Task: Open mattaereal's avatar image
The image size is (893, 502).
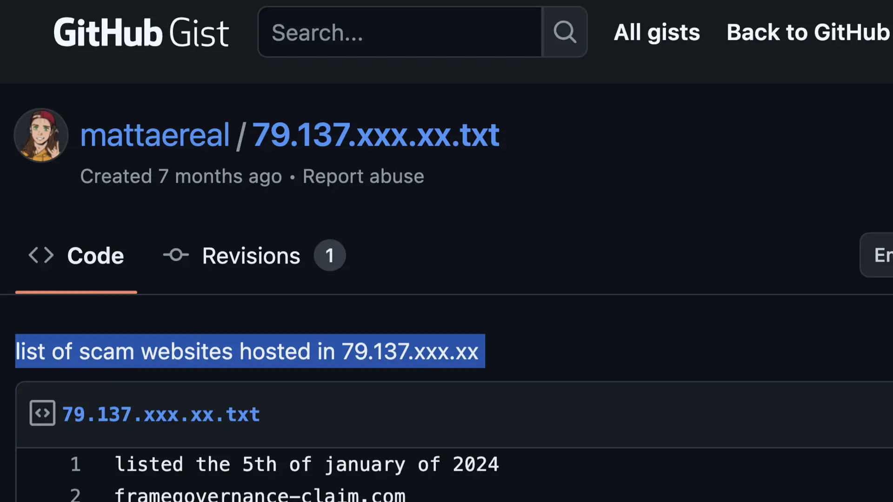Action: (41, 135)
